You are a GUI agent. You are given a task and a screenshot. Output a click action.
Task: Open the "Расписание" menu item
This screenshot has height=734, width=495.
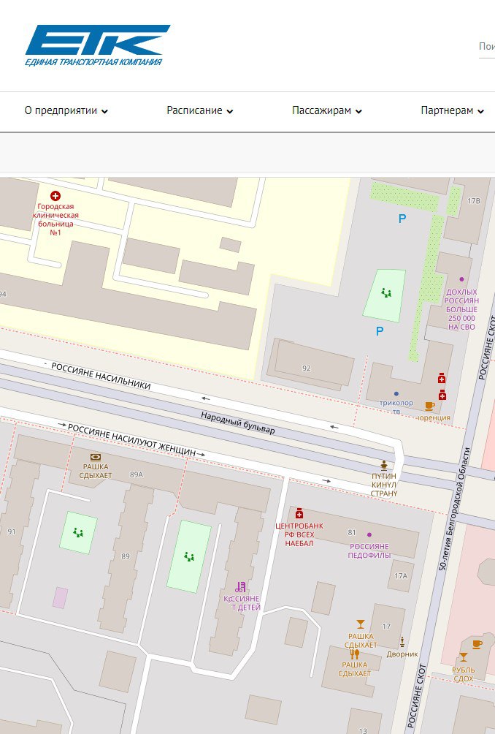(194, 111)
